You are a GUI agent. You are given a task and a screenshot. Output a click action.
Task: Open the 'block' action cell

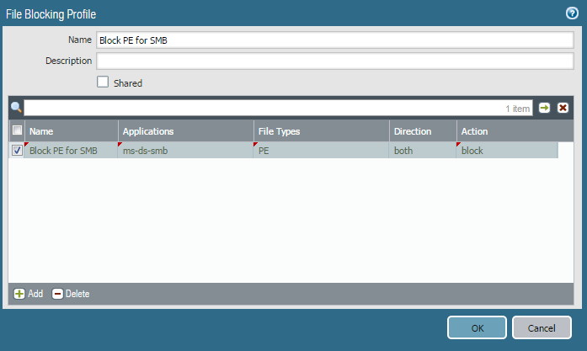click(x=507, y=151)
